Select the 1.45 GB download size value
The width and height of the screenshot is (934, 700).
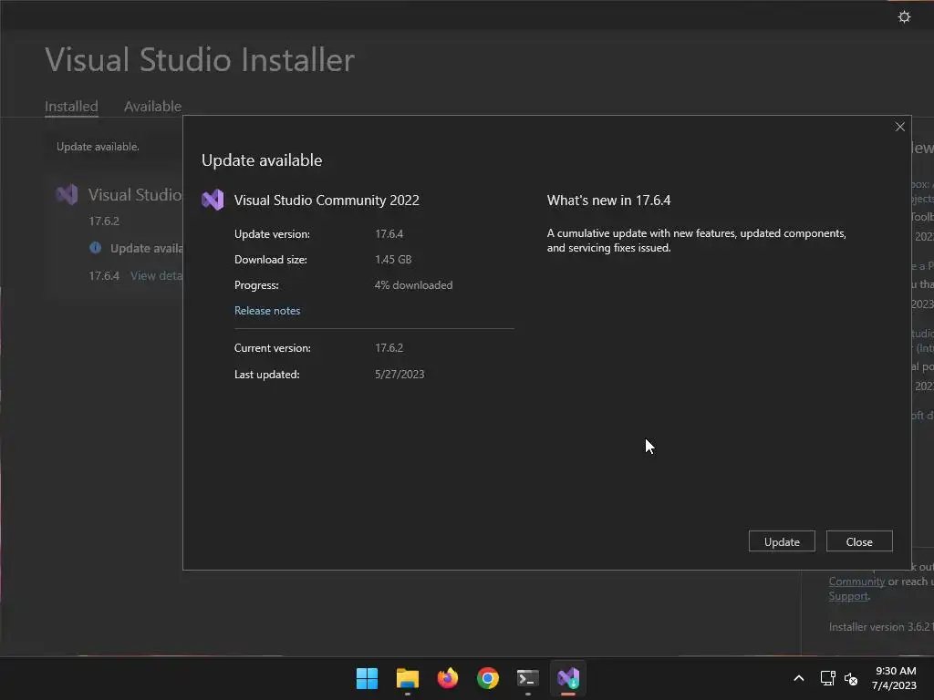coord(393,260)
